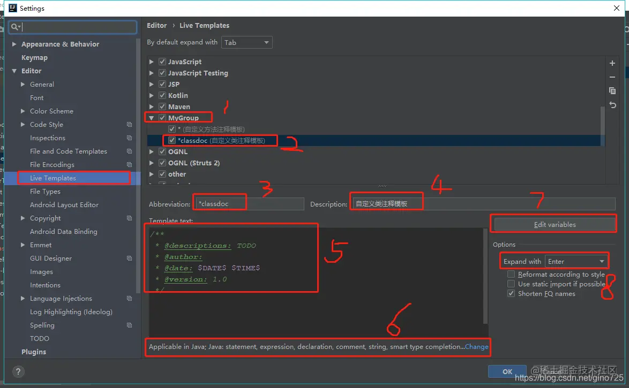Click project-level icon beside File and Code Templates
Screen dimensions: 629x388
tap(129, 151)
